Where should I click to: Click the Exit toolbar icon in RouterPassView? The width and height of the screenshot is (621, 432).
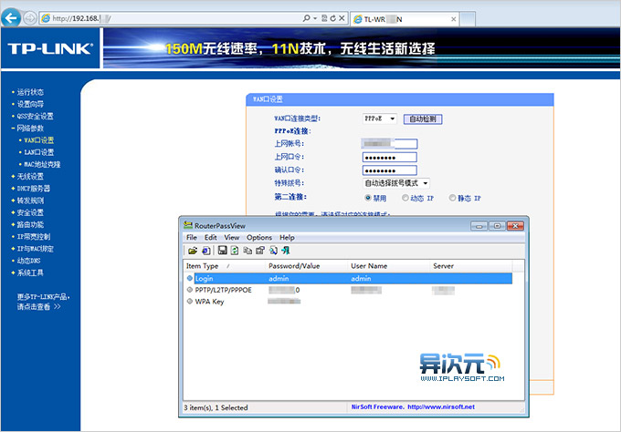tap(286, 250)
